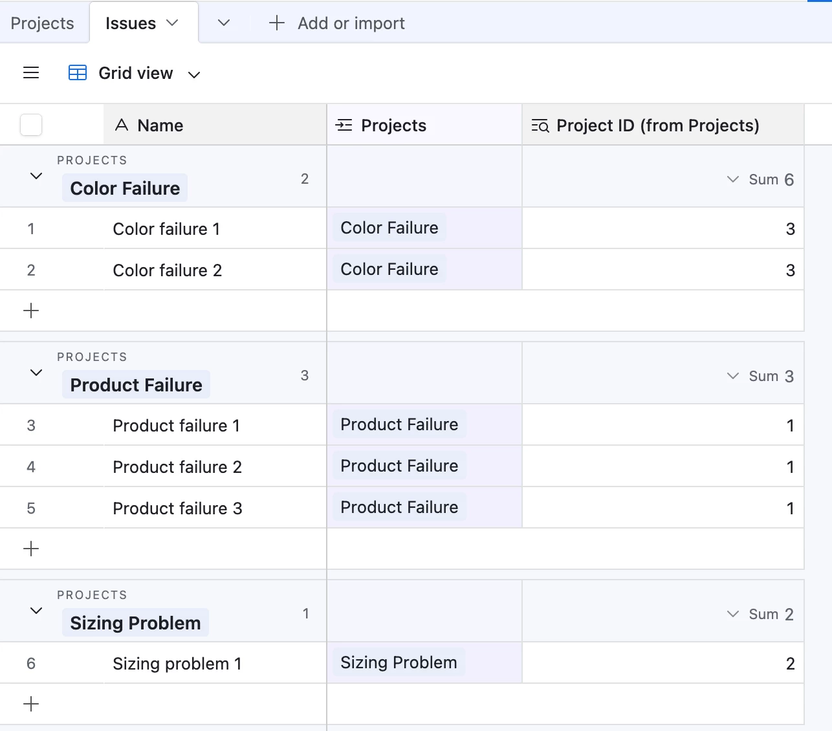Click the Grid view table icon
This screenshot has height=731, width=832.
(x=78, y=73)
